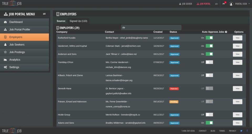Collapse Job Portal Menu via toggle arrows
Screen dimensions: 252x134
click(44, 14)
